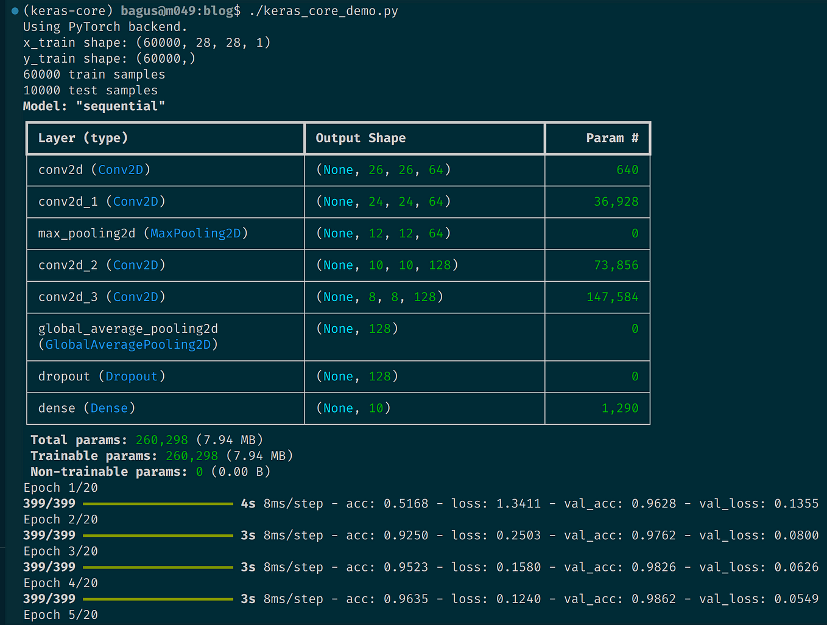Click output shape (None, 10, 10, 128)
The width and height of the screenshot is (827, 625).
387,265
